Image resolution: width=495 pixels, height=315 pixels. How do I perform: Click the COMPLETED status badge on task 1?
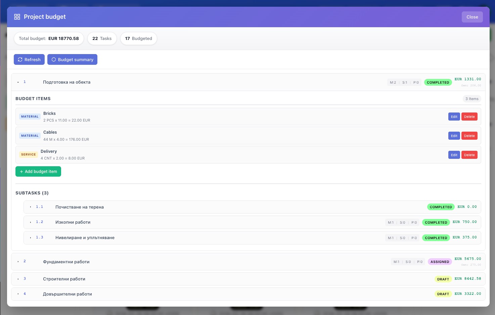438,82
